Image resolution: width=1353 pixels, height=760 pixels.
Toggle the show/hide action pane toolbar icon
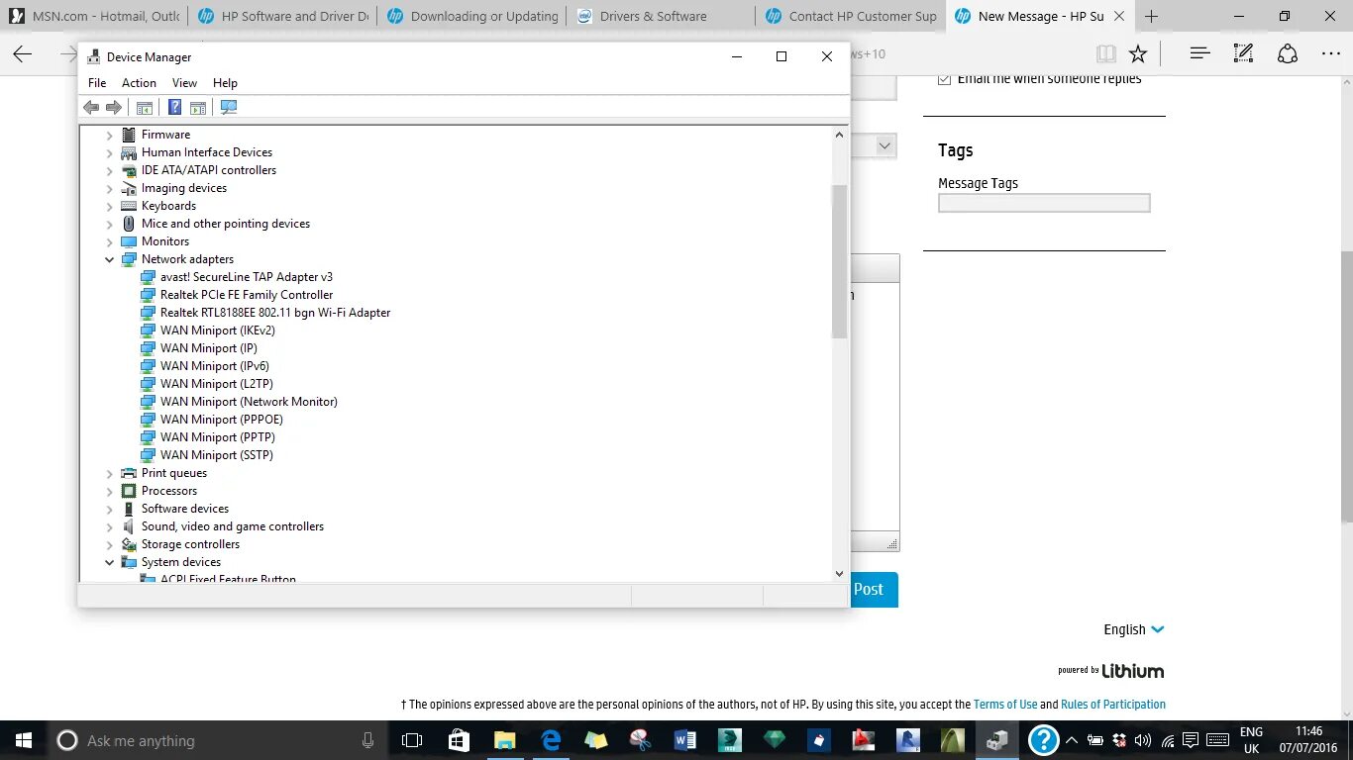pos(198,108)
